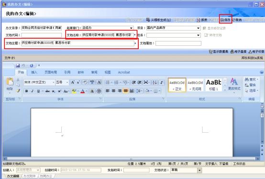Toggle Show paragraph marks icon
265x179 pixels.
pyautogui.click(x=162, y=82)
